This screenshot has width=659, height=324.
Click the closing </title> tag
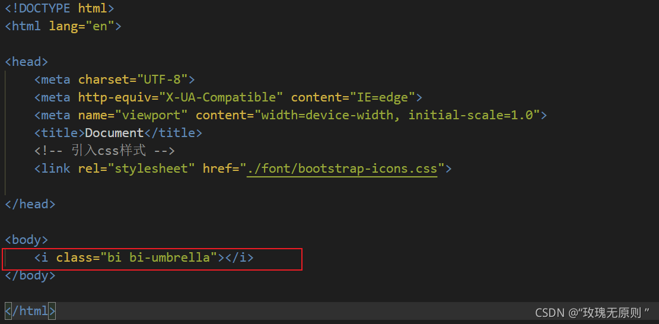(x=173, y=133)
